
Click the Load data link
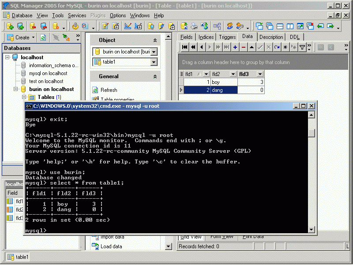(x=111, y=246)
